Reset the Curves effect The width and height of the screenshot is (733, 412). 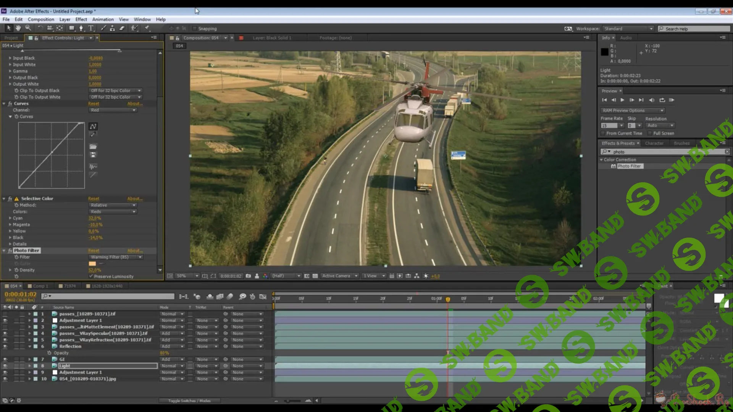click(x=94, y=103)
